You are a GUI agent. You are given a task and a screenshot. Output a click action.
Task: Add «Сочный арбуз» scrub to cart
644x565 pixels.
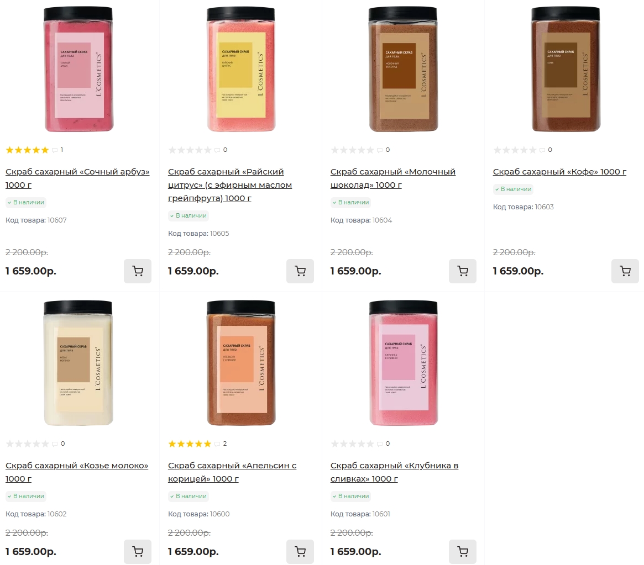[138, 271]
